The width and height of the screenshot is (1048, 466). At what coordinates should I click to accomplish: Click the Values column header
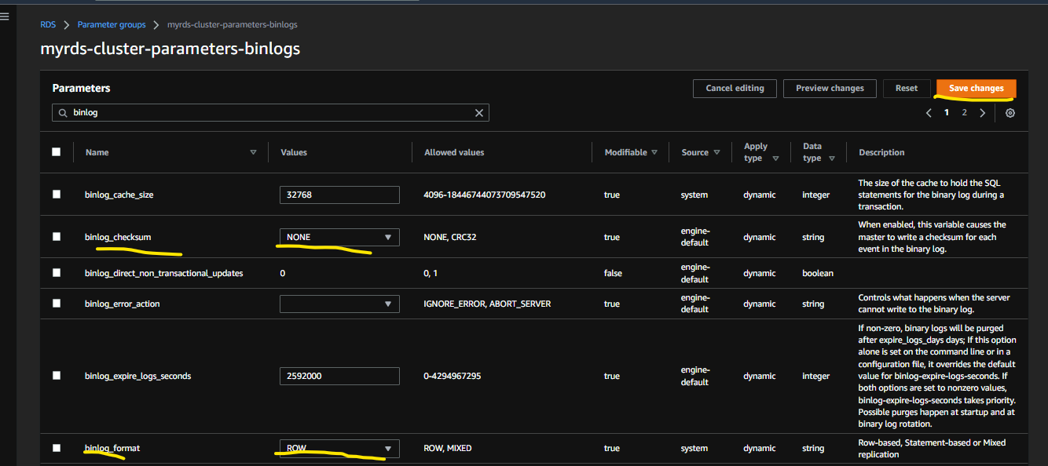click(x=294, y=152)
